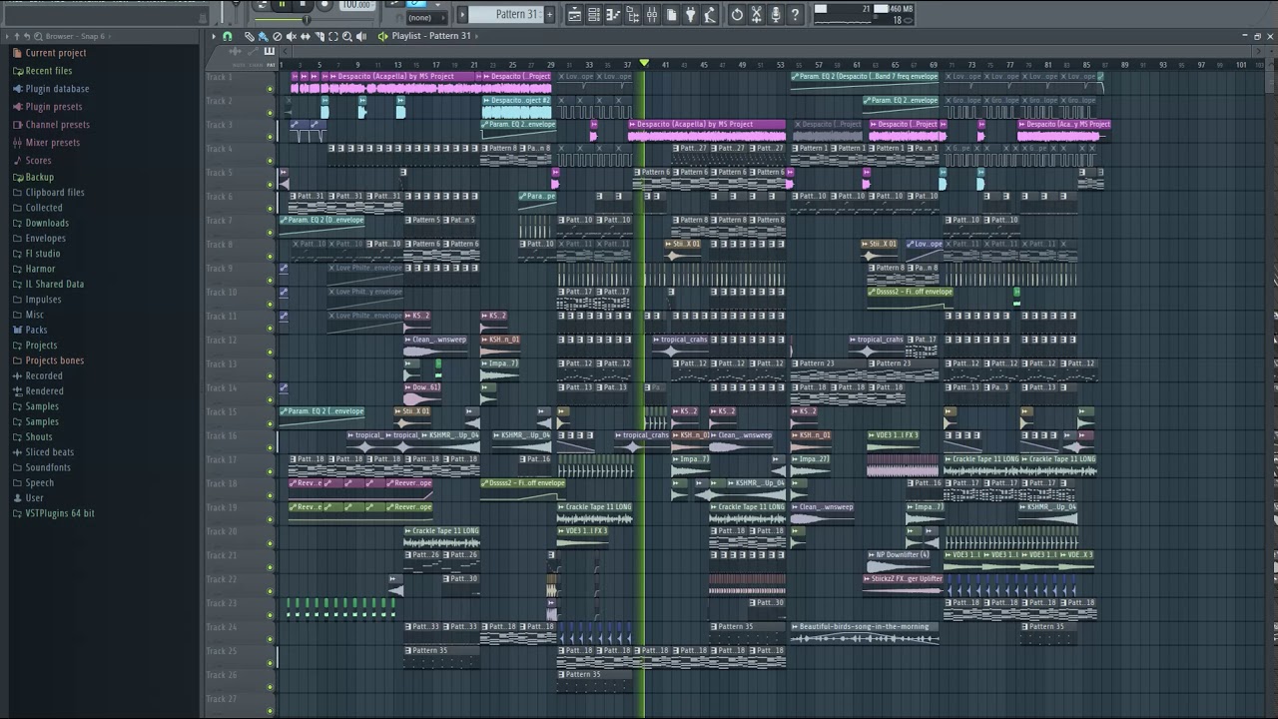Mute Track 8 with its green LED
The width and height of the screenshot is (1278, 719).
pyautogui.click(x=270, y=257)
